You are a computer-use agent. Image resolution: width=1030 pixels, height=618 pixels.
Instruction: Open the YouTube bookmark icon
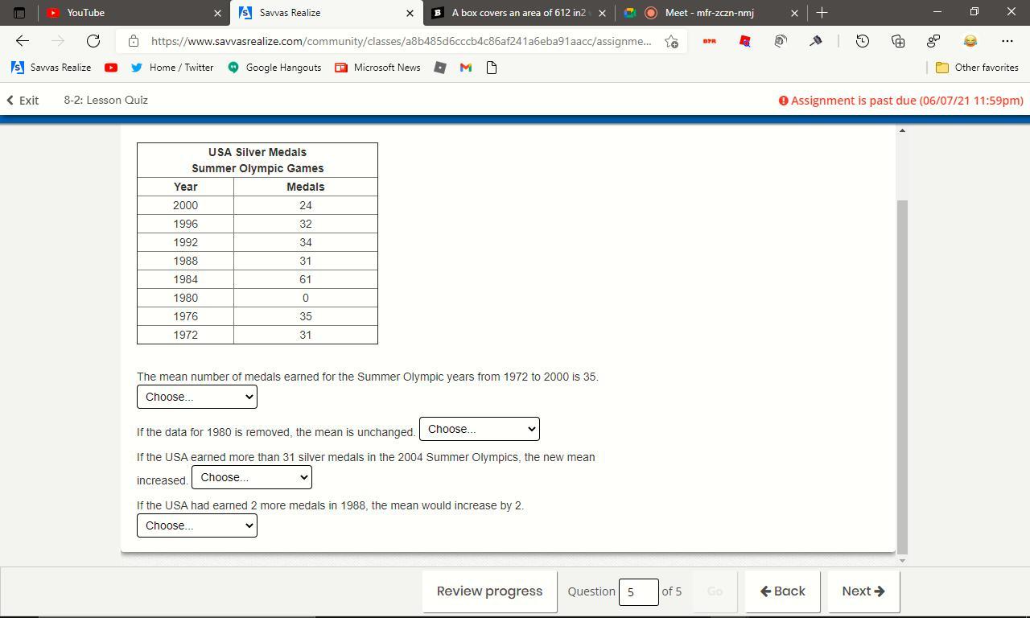[111, 68]
